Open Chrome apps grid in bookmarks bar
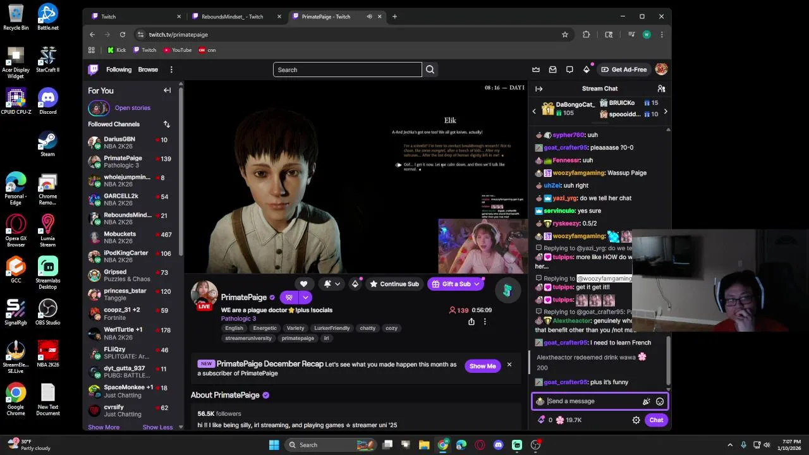This screenshot has width=809, height=455. pos(92,50)
